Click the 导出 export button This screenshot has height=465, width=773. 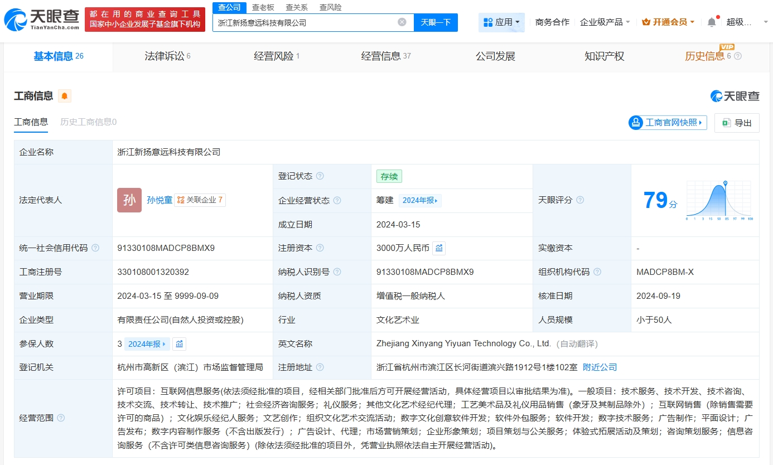coord(736,123)
